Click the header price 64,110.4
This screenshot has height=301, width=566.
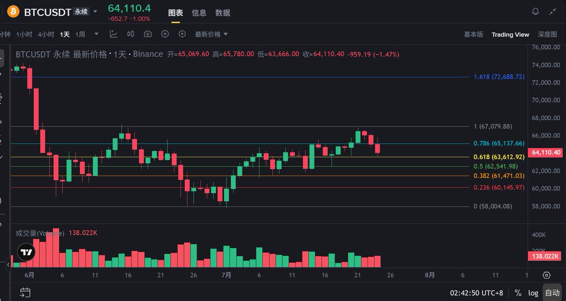click(129, 8)
